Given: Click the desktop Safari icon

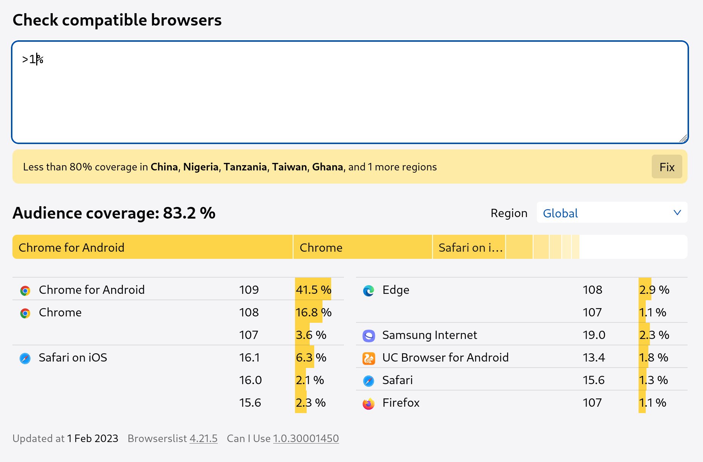Looking at the screenshot, I should (368, 381).
